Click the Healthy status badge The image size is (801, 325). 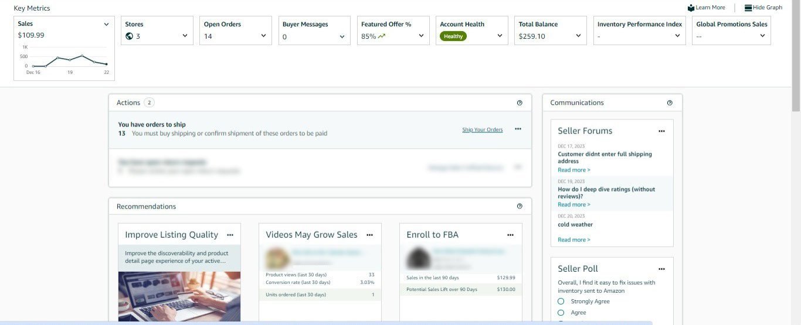click(x=453, y=36)
